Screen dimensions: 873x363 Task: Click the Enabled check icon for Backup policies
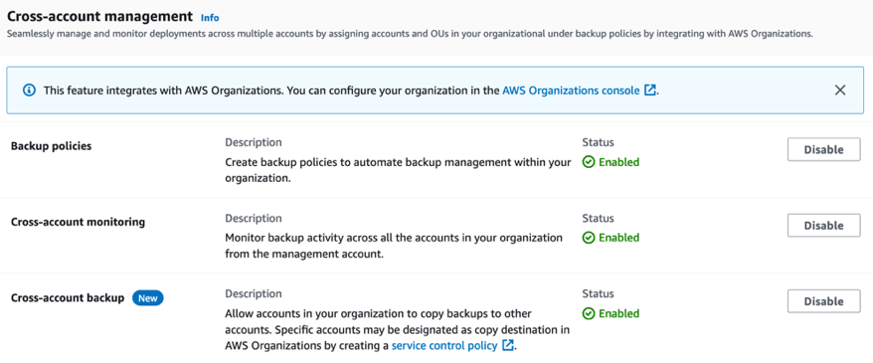[x=588, y=162]
